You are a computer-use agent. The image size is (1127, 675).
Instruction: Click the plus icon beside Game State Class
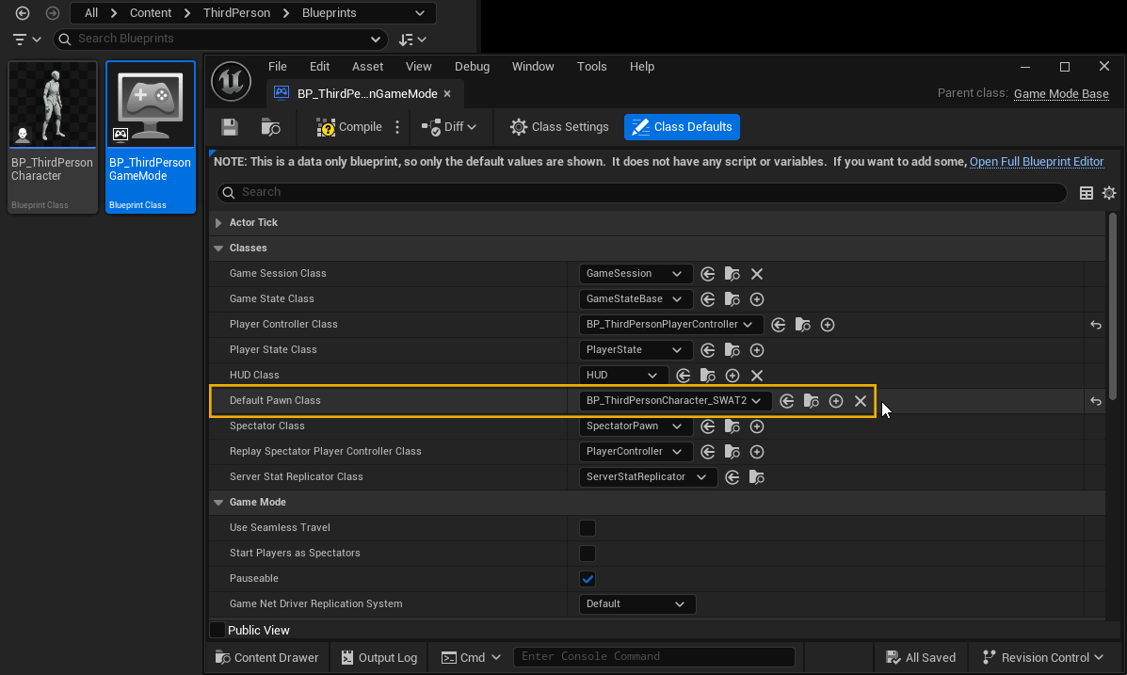point(757,299)
